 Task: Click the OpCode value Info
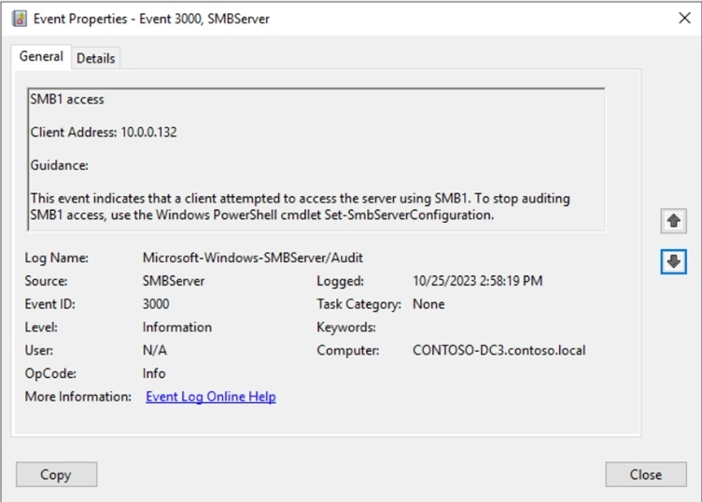[154, 373]
